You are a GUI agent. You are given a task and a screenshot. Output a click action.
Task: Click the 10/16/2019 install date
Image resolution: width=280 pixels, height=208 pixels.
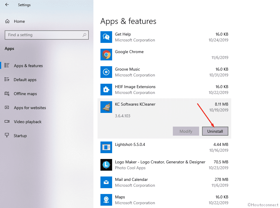(219, 150)
